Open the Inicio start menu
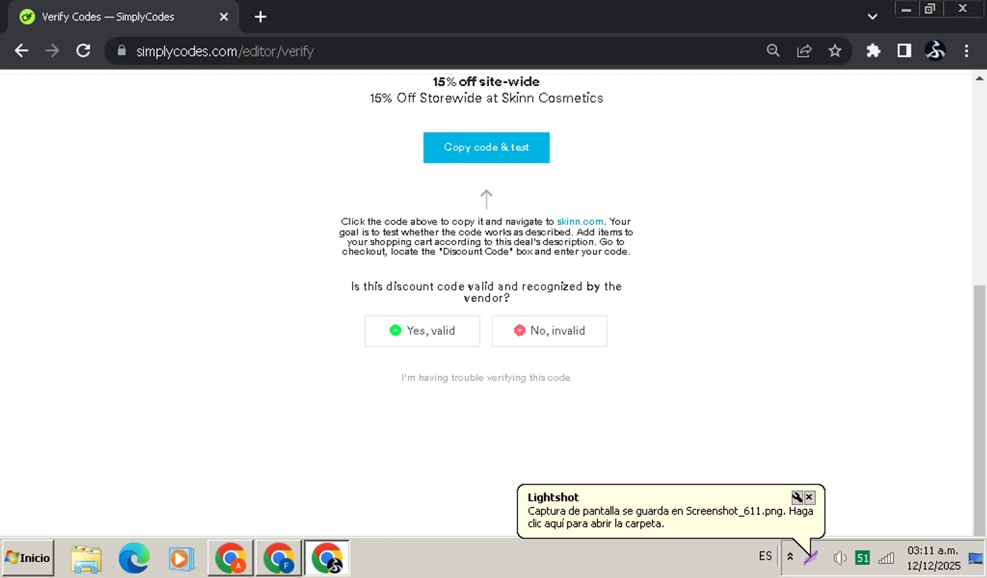This screenshot has height=578, width=987. (x=28, y=558)
